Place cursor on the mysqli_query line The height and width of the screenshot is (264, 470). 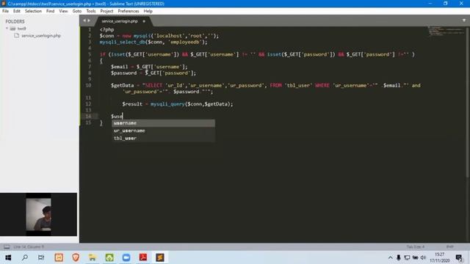(x=178, y=104)
